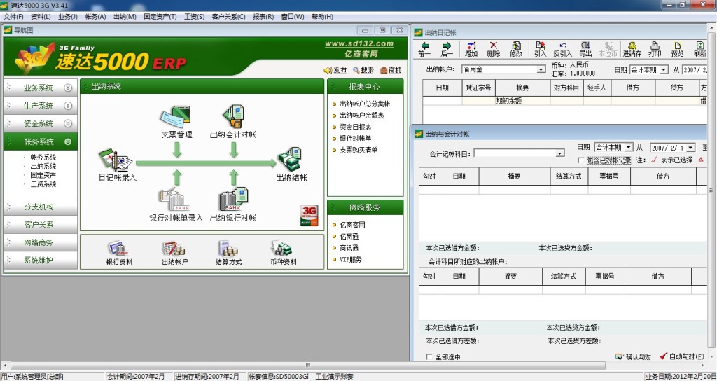
Task: Toggle the 包含已对帐记录 checkbox
Action: click(580, 160)
